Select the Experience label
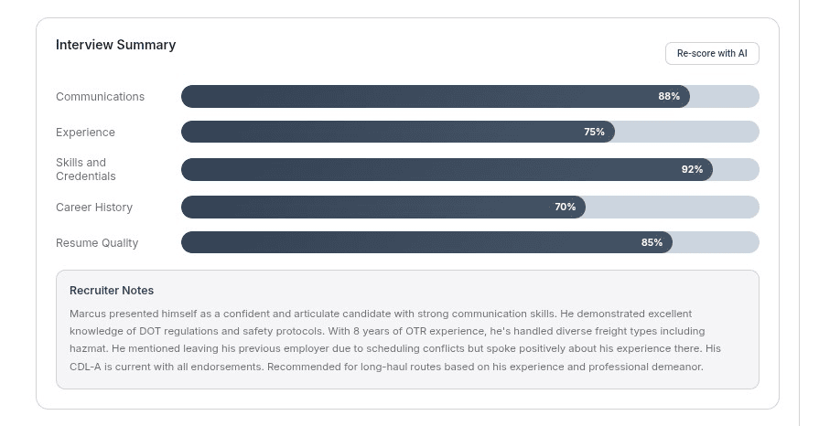Viewport: 819px width, 426px height. tap(85, 133)
